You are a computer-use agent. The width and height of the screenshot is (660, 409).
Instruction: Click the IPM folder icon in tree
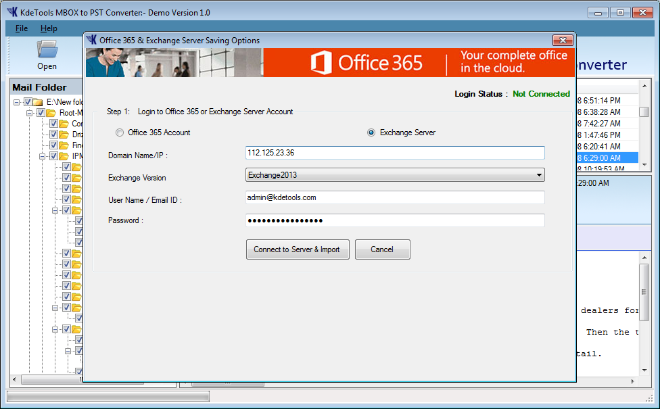[64, 156]
